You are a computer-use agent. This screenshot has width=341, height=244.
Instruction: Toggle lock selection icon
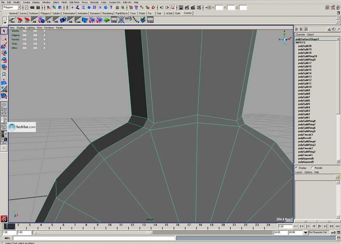[117, 8]
